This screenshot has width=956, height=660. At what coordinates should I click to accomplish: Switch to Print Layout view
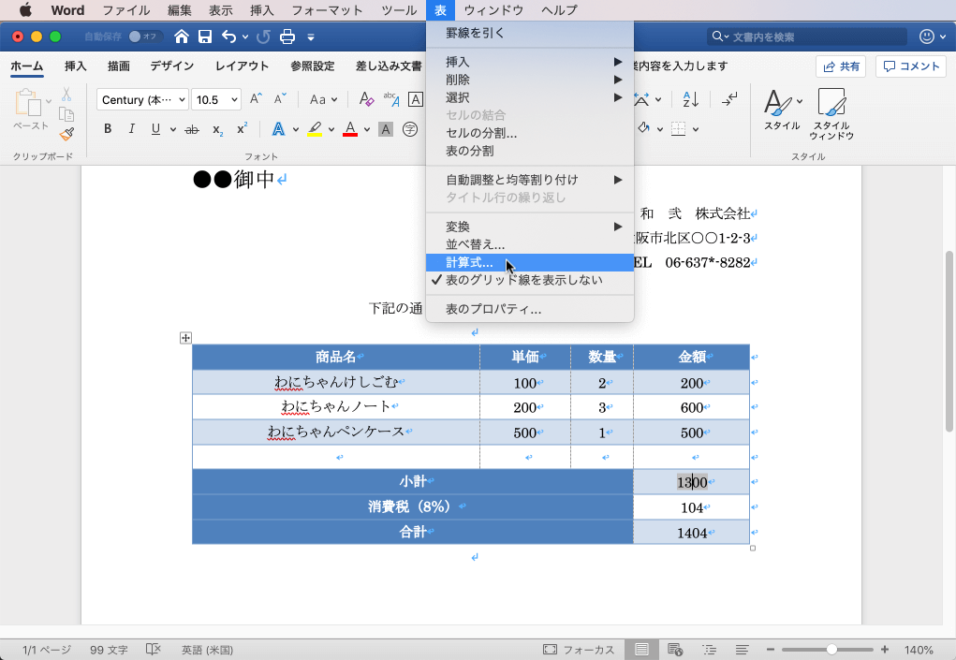coord(641,650)
